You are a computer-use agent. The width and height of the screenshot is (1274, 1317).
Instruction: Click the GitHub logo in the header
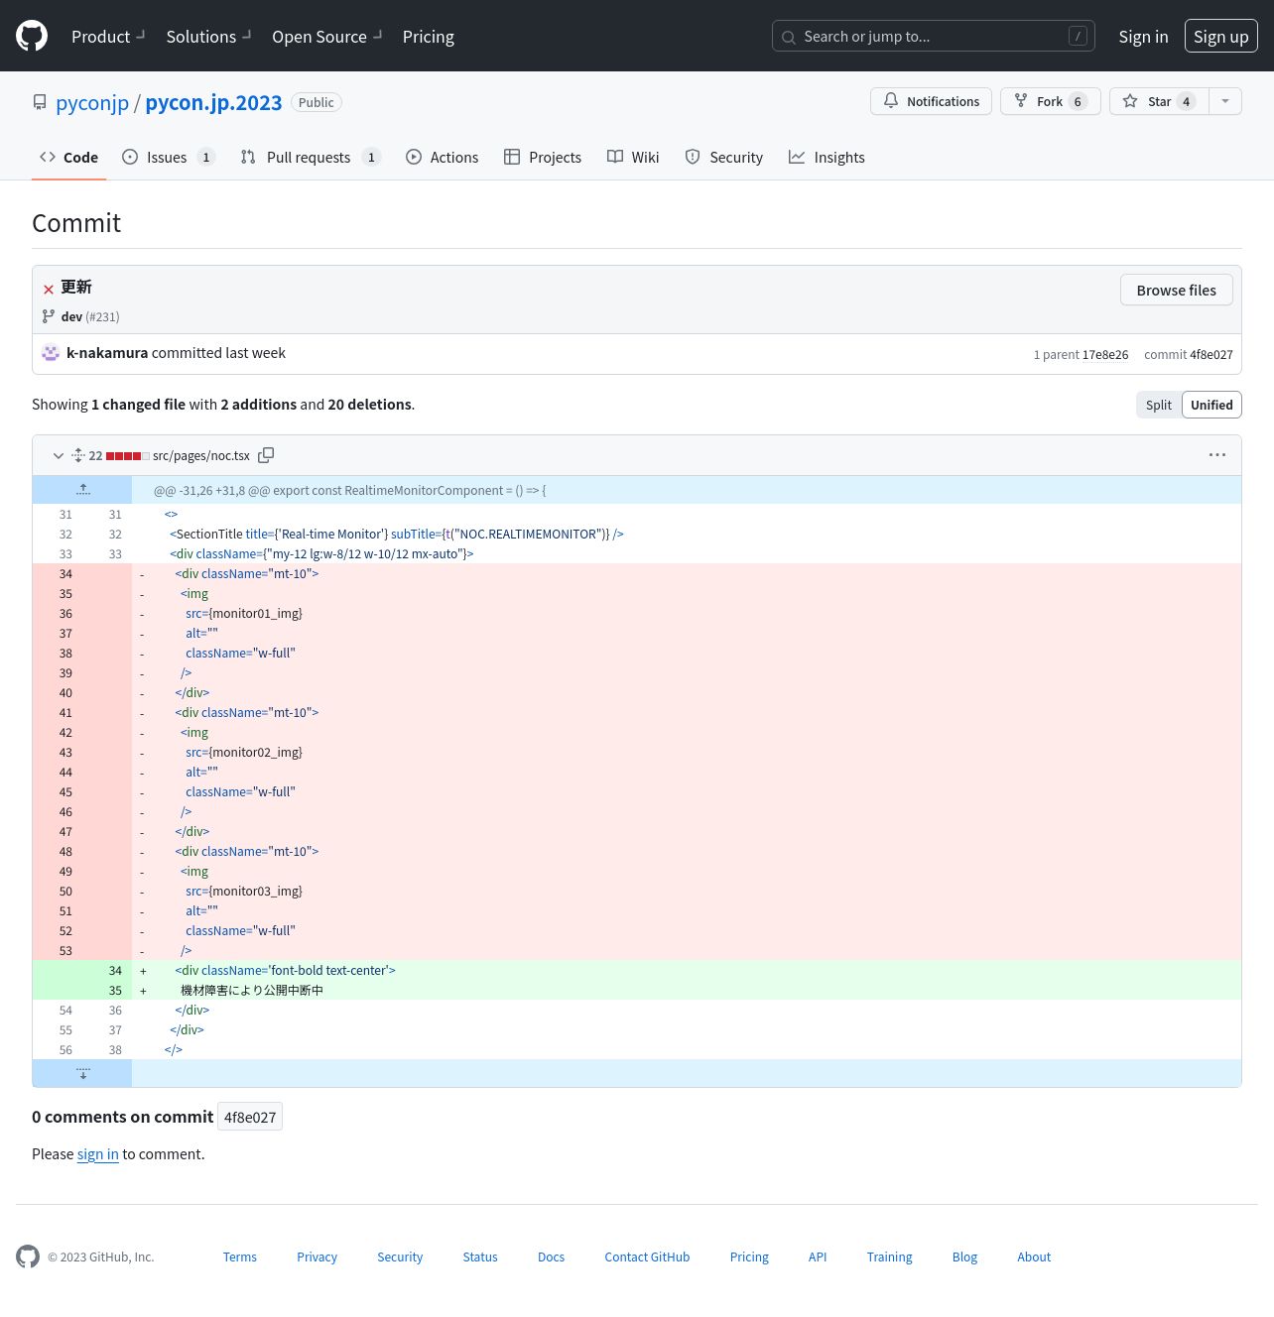(32, 36)
